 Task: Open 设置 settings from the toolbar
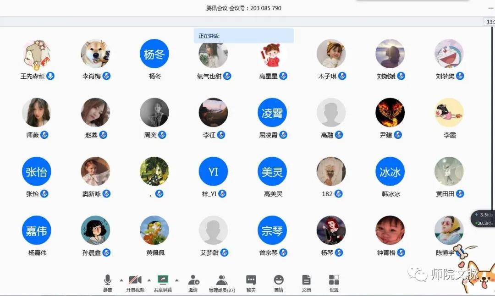tap(334, 280)
